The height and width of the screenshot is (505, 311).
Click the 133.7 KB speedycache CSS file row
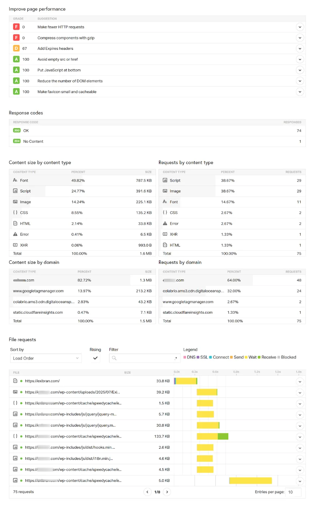(73, 436)
